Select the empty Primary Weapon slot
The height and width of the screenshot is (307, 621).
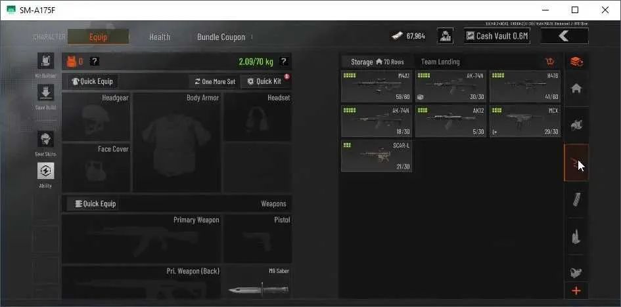coord(142,239)
